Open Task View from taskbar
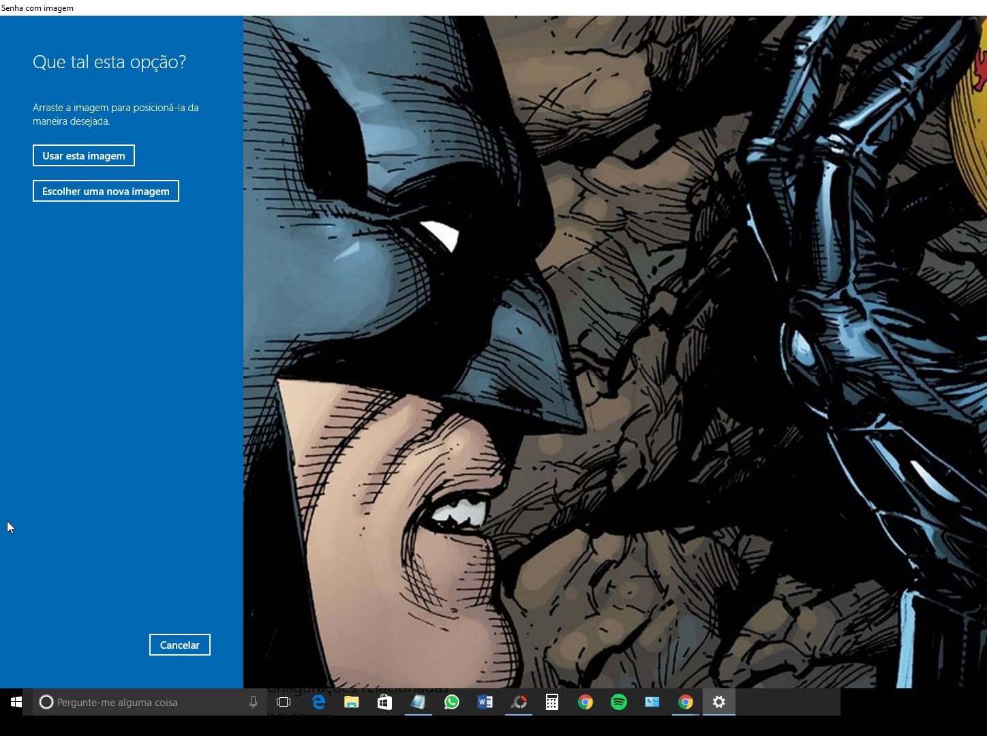Viewport: 987px width, 736px height. coord(284,702)
